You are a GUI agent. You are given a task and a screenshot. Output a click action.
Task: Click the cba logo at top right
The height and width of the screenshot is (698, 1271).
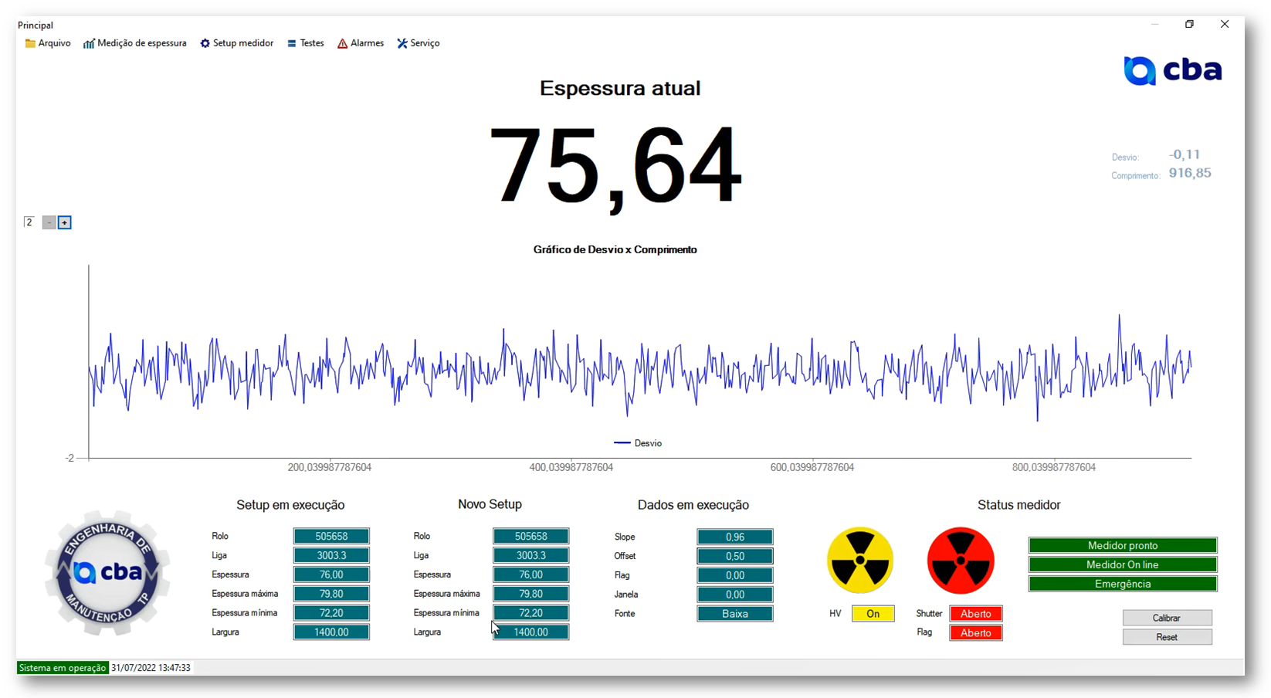click(1173, 70)
